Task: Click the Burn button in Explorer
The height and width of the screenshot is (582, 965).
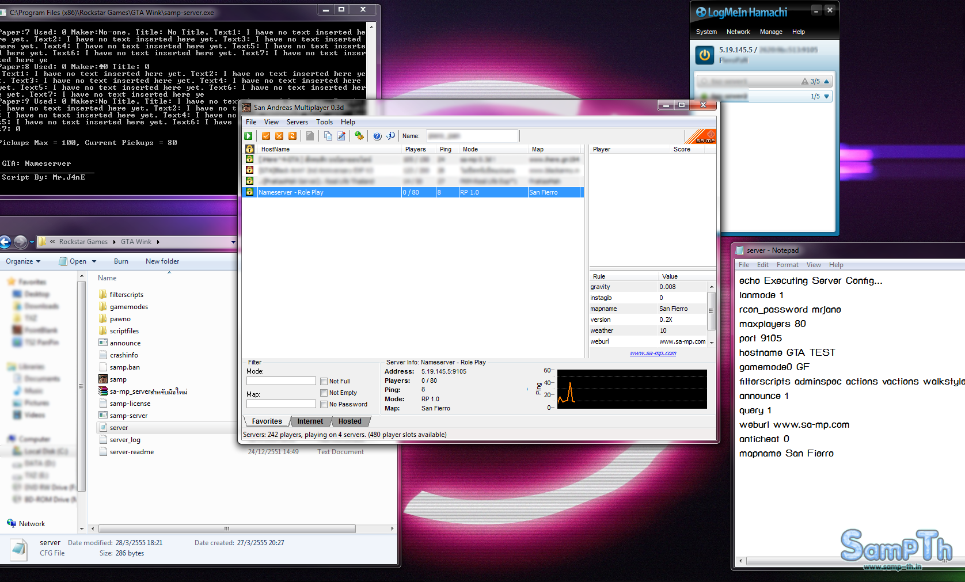Action: (121, 261)
